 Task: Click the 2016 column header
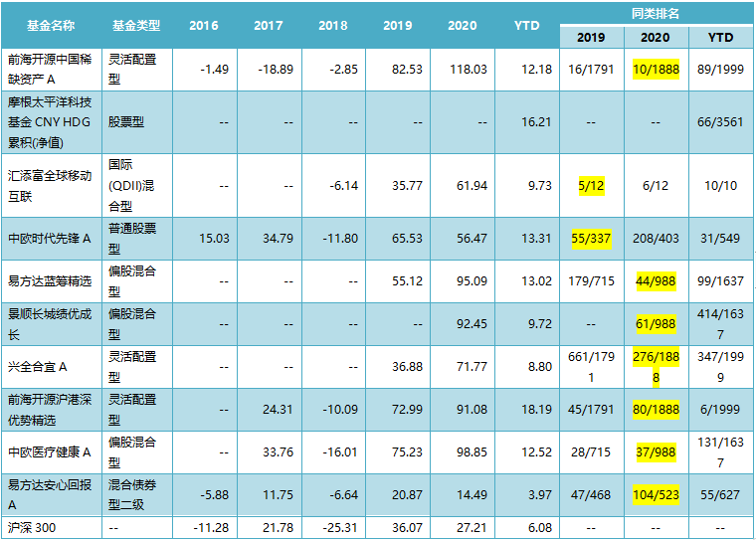(204, 26)
